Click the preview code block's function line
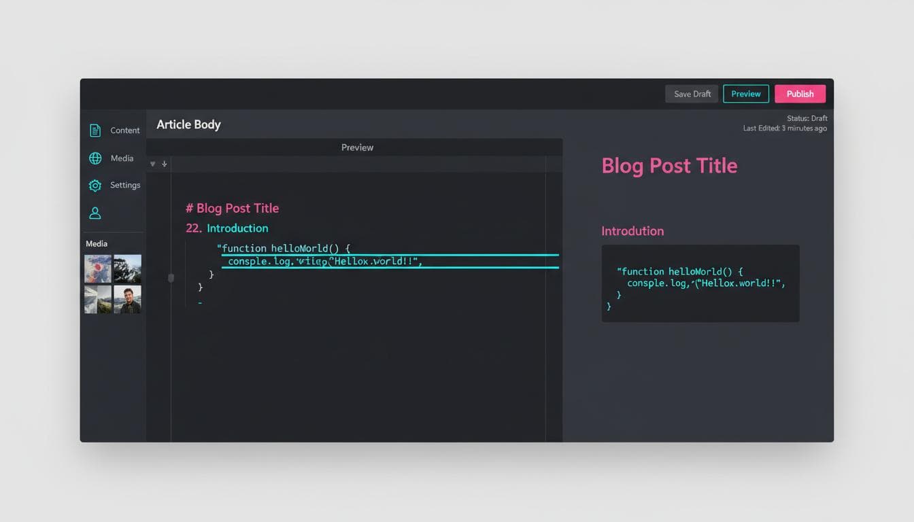 click(680, 271)
